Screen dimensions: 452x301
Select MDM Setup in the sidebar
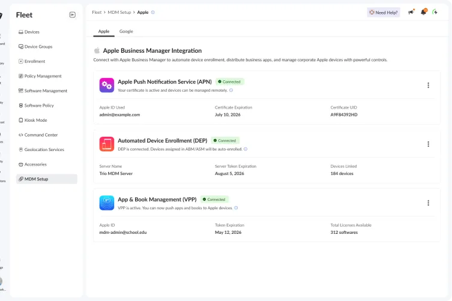point(47,179)
